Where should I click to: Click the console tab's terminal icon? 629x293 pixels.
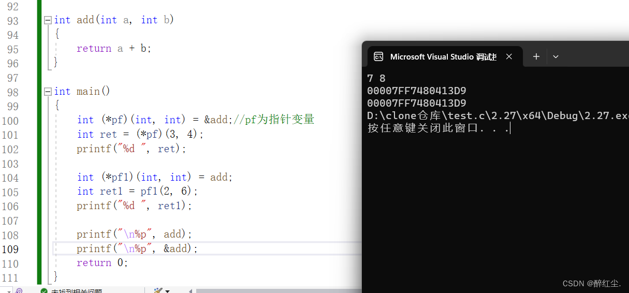click(x=378, y=56)
